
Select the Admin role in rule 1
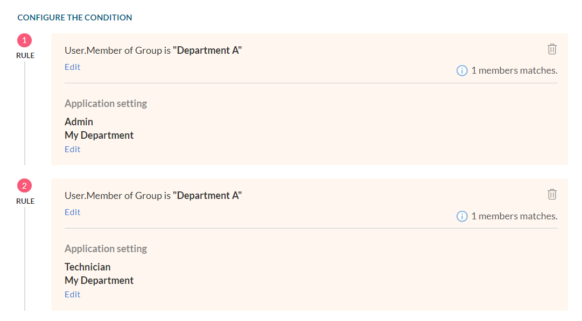[79, 122]
